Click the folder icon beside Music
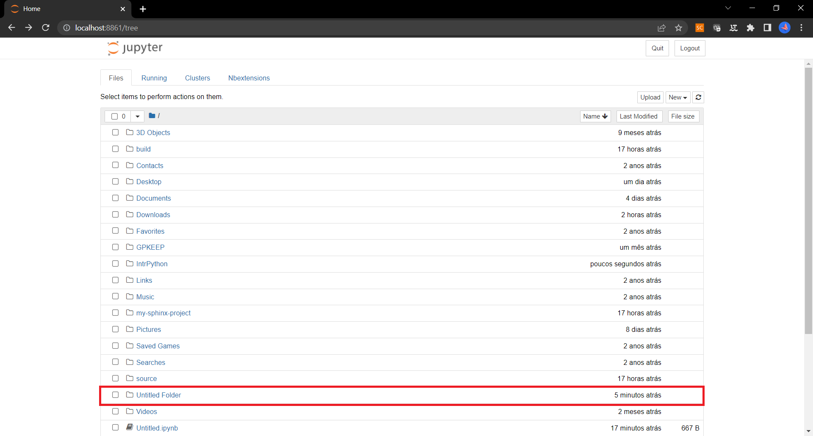 click(130, 297)
